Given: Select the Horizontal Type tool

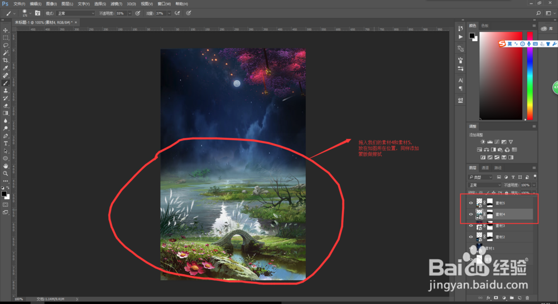Looking at the screenshot, I should coord(6,144).
